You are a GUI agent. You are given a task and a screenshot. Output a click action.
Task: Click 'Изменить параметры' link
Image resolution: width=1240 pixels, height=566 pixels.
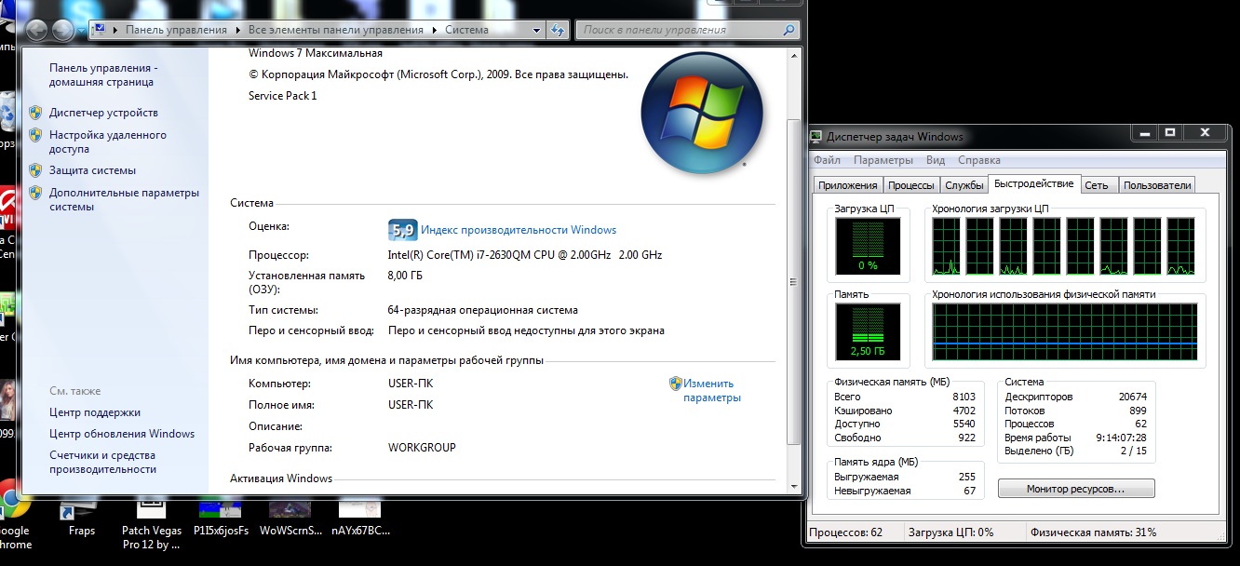coord(712,390)
